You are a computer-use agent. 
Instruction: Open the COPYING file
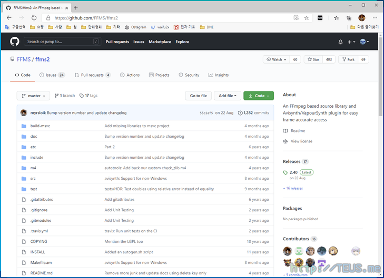[x=38, y=241]
